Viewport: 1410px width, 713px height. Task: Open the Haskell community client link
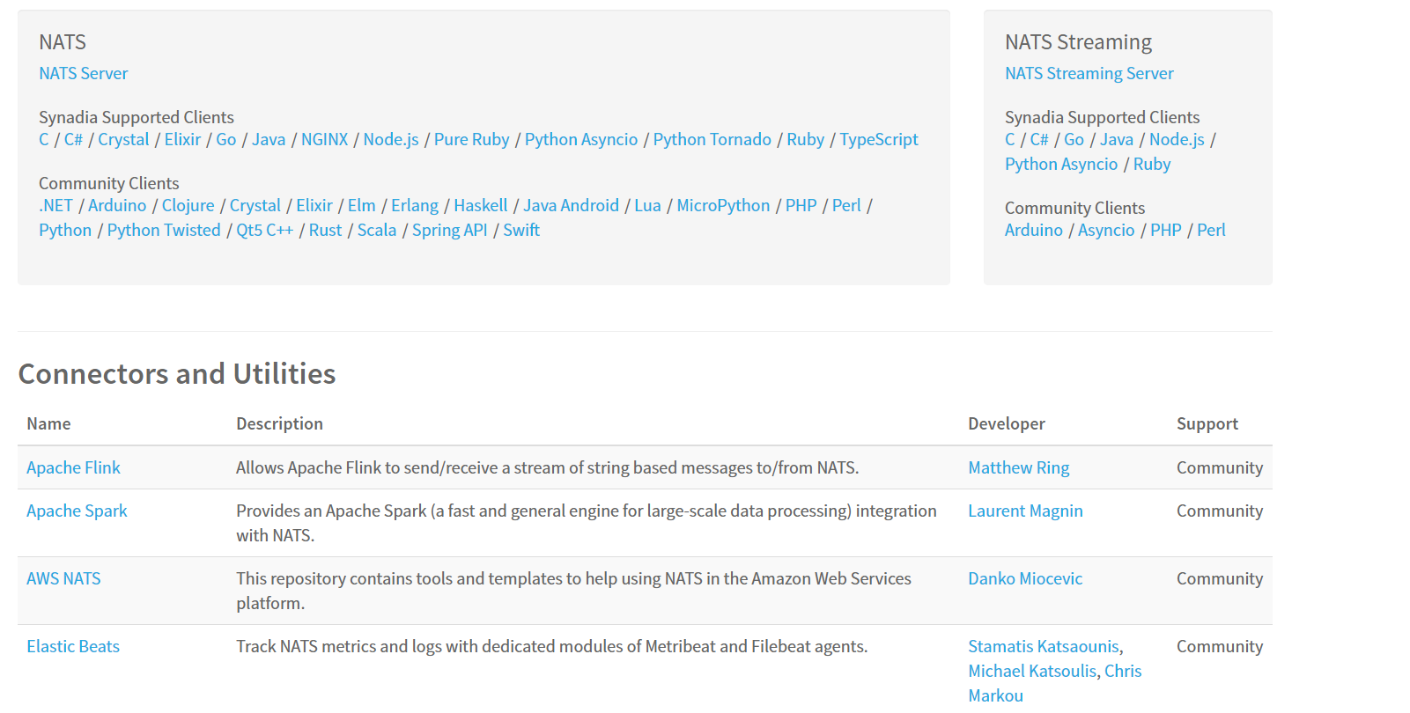pyautogui.click(x=481, y=206)
